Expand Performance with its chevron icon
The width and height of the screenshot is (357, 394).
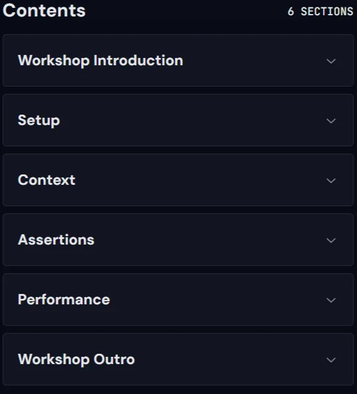tap(331, 300)
